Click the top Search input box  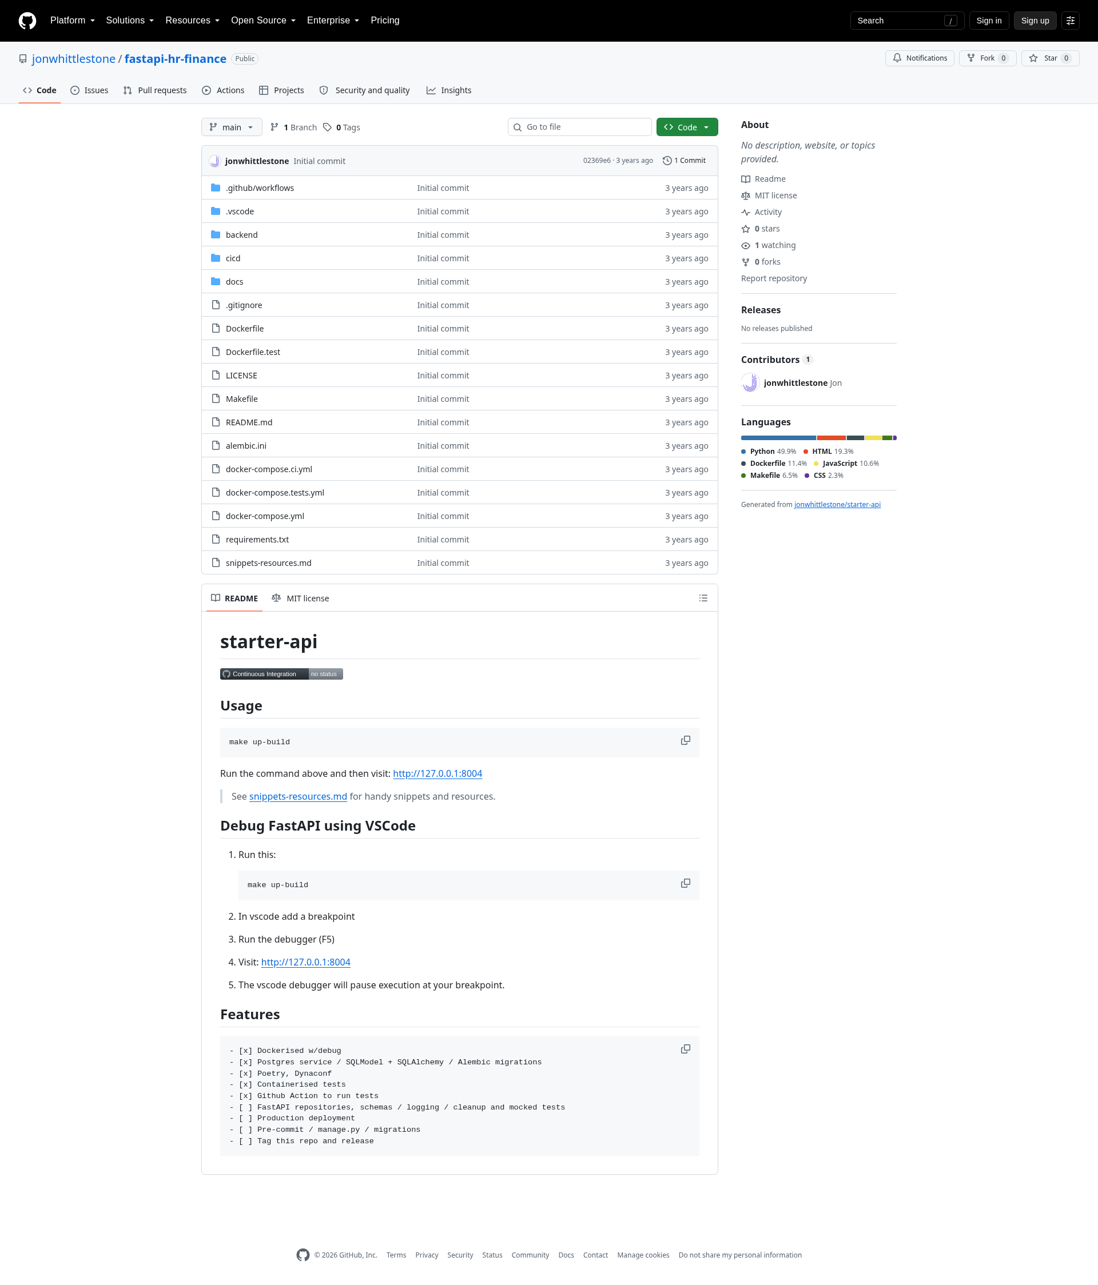click(906, 21)
